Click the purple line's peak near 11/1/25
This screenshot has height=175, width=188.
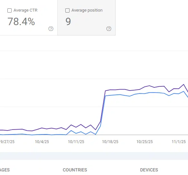coord(183,84)
